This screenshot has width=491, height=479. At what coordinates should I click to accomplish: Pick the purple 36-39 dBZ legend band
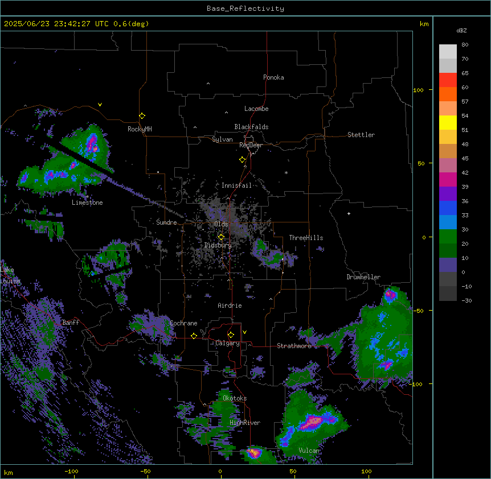(x=448, y=194)
